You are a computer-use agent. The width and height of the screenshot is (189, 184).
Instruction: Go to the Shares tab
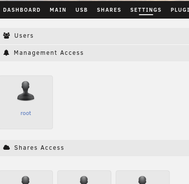pyautogui.click(x=109, y=10)
